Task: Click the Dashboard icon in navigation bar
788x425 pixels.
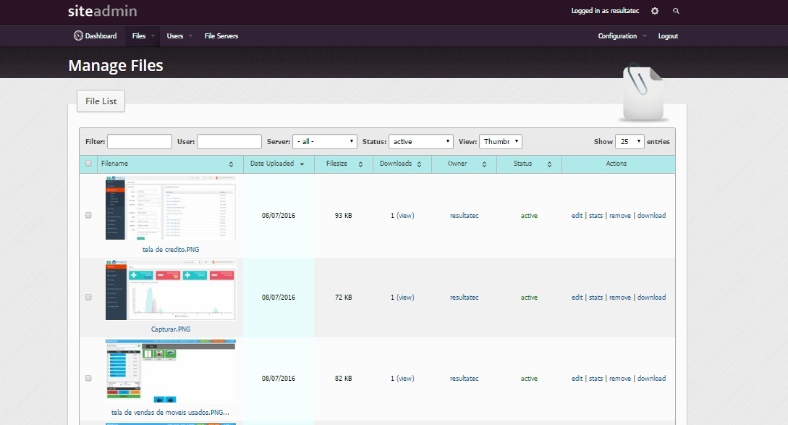Action: pos(78,36)
